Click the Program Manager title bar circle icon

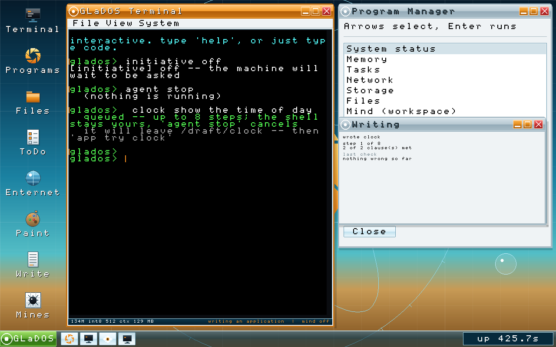[x=345, y=11]
